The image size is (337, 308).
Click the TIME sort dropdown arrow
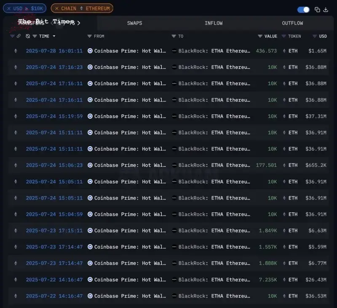tap(54, 36)
